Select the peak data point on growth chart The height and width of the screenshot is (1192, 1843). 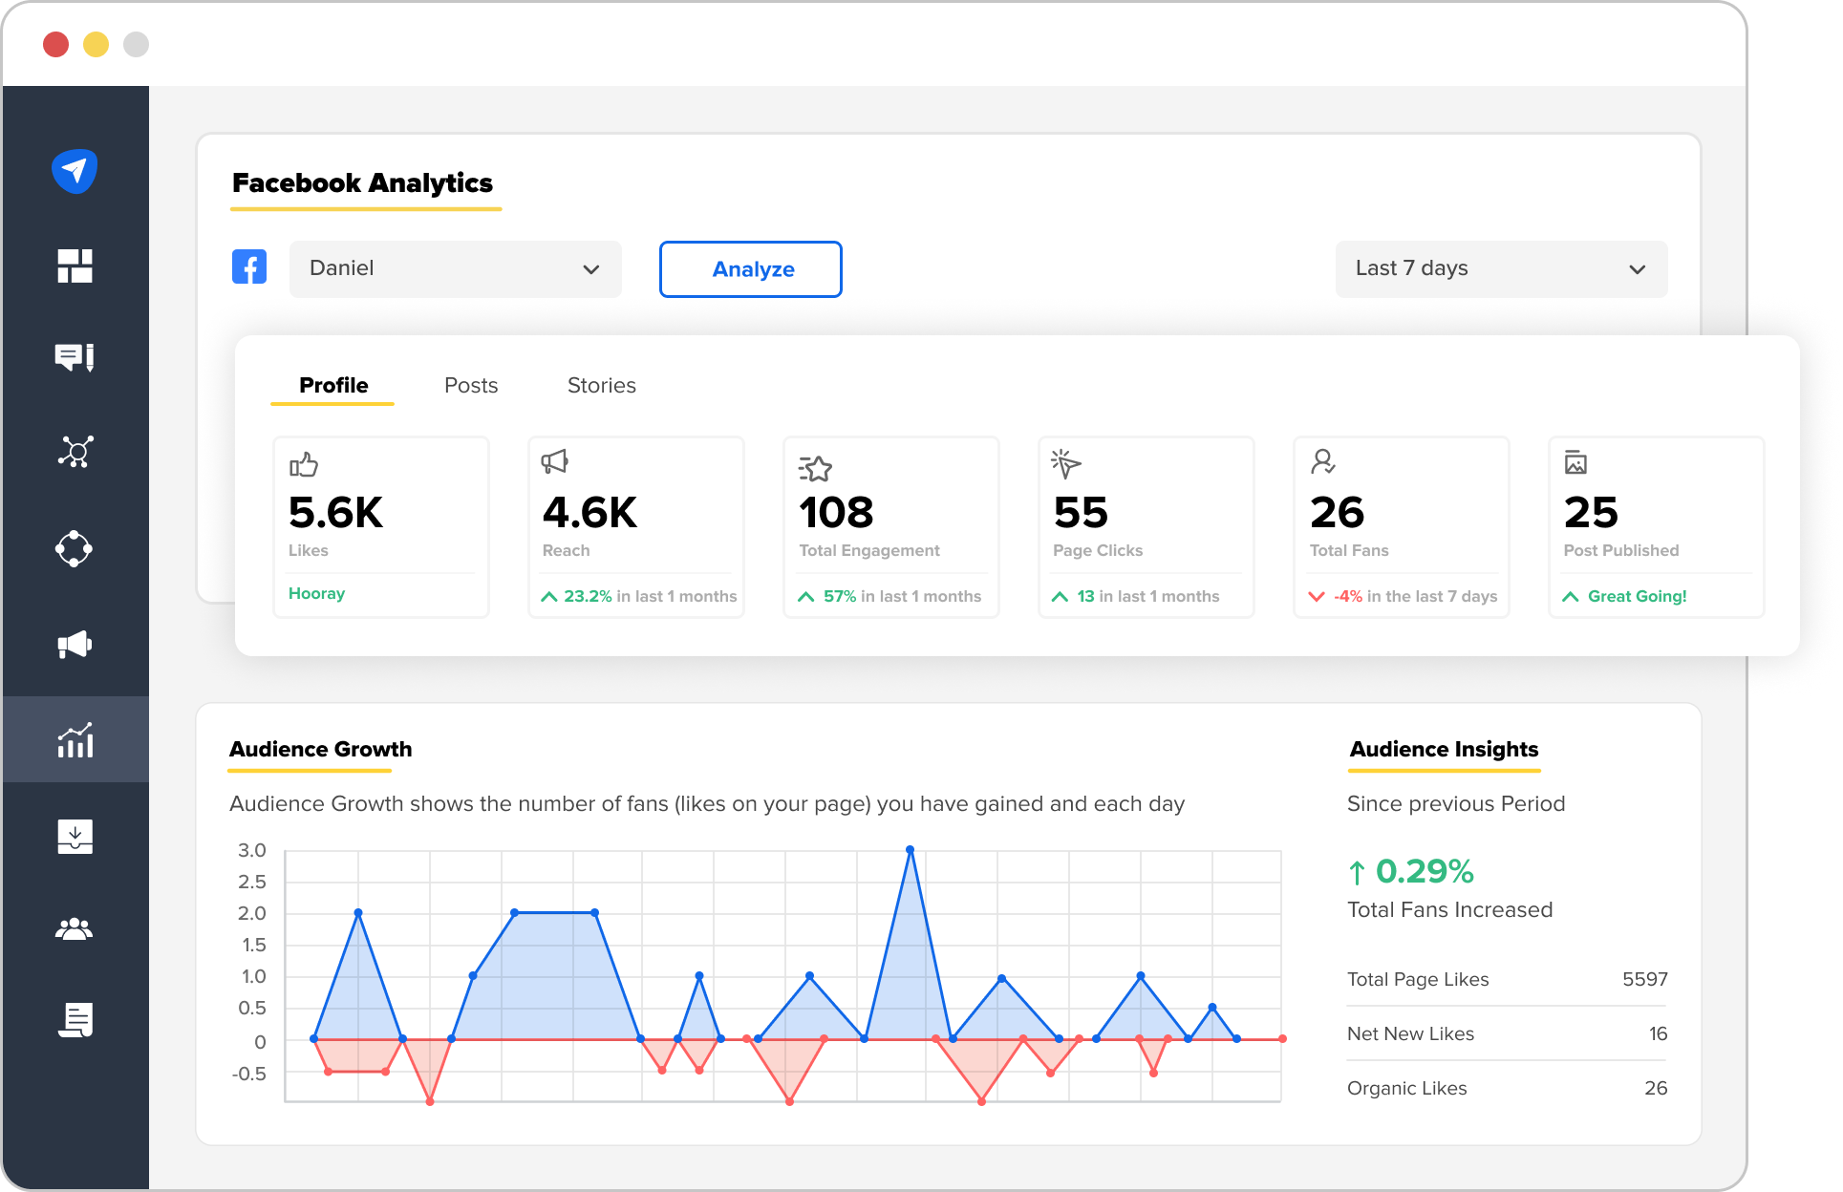click(910, 847)
